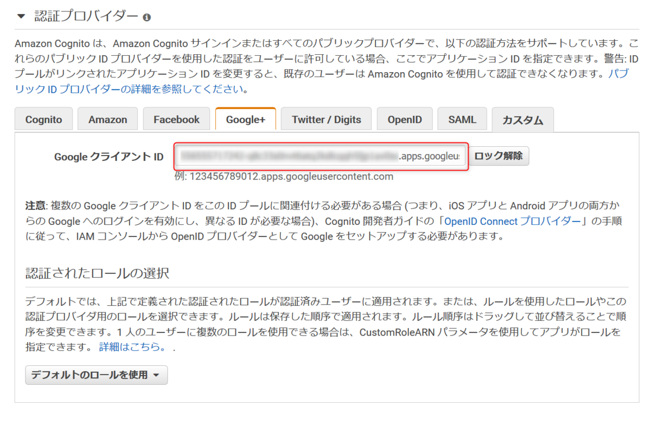Click the Google クライアント ID input field
The width and height of the screenshot is (651, 425).
321,157
